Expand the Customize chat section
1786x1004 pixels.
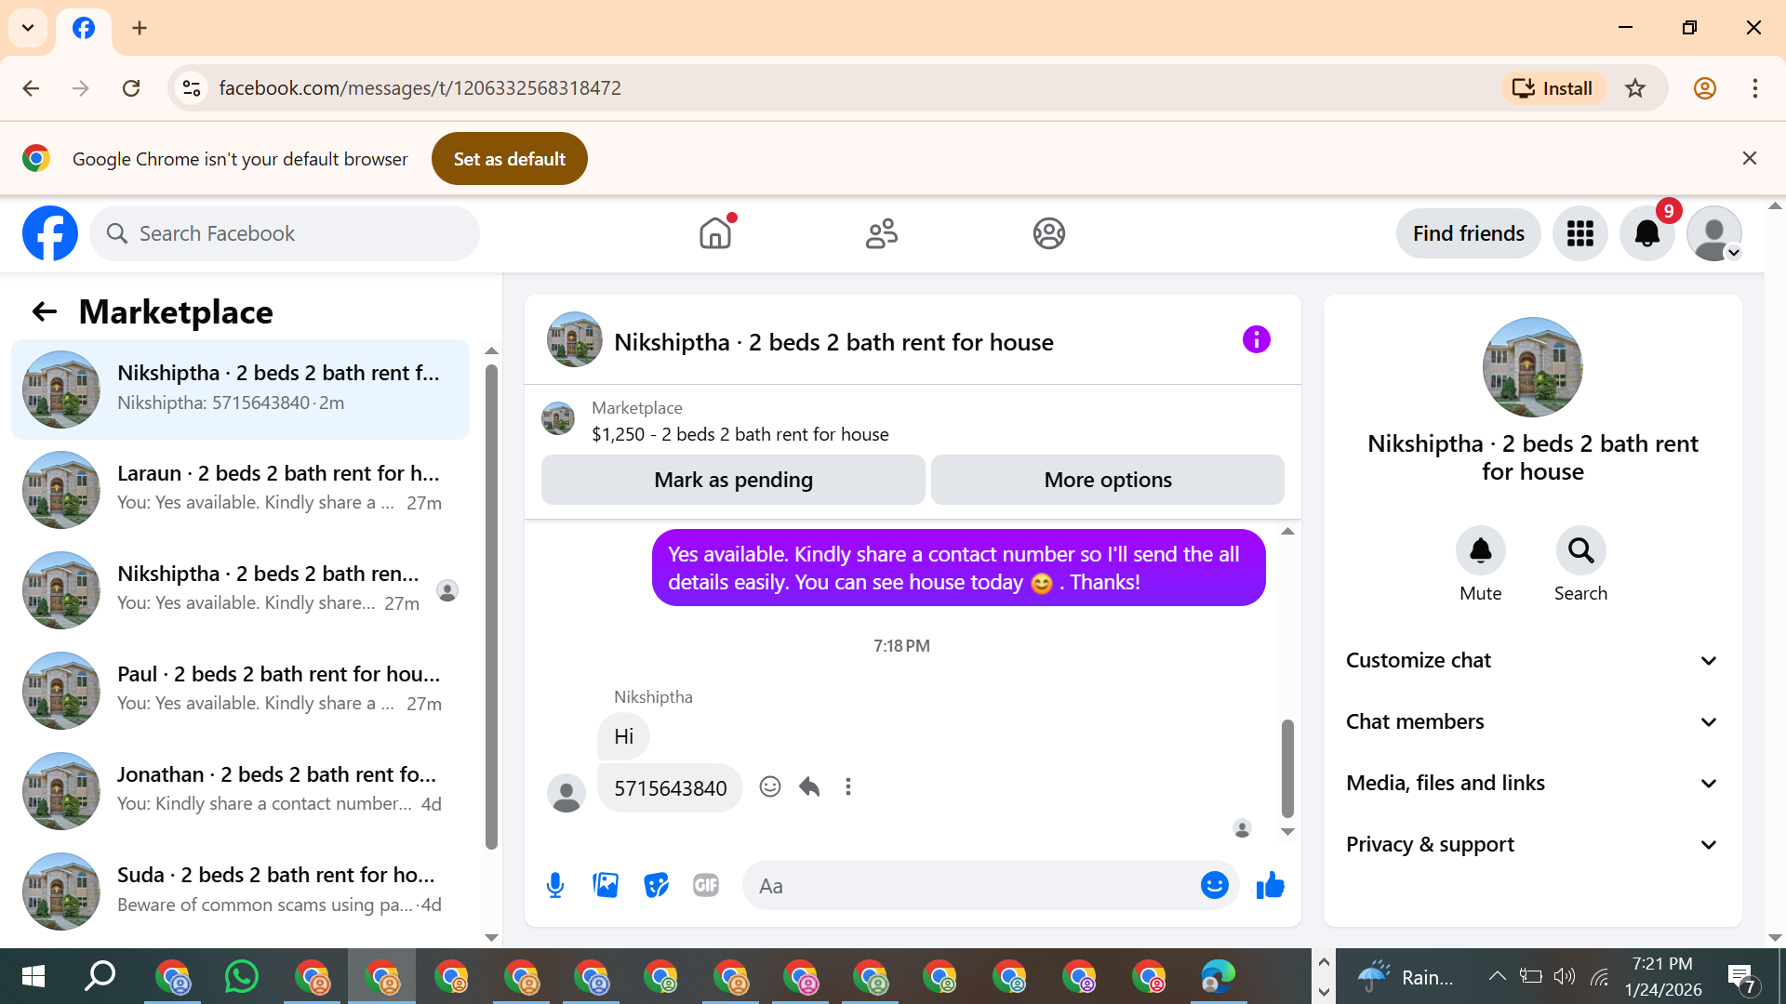pyautogui.click(x=1532, y=660)
